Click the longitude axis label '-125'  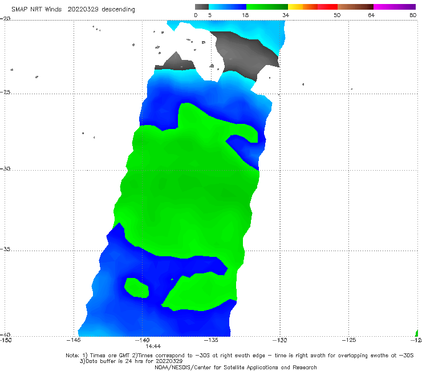(349, 340)
